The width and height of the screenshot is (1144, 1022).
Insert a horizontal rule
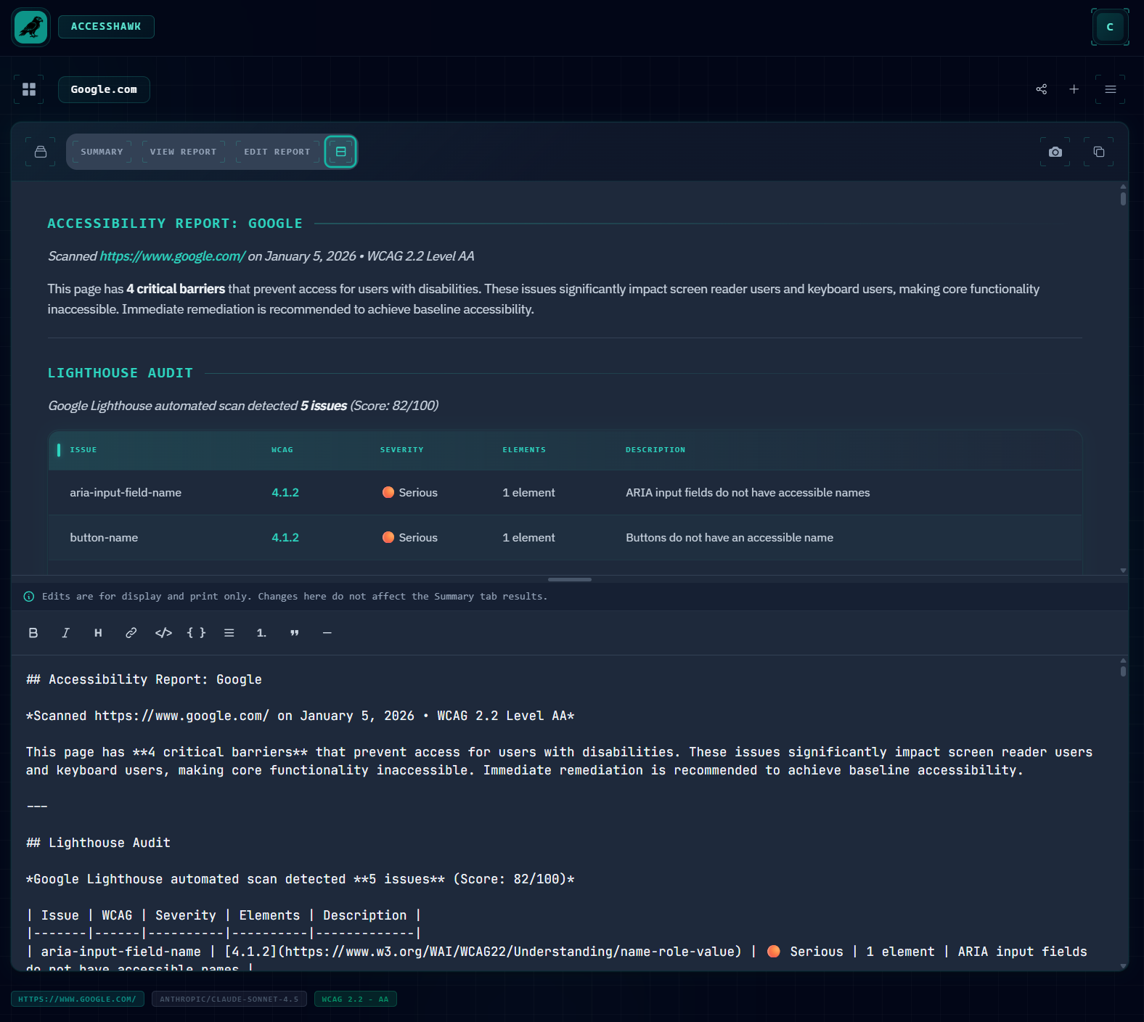(x=327, y=633)
